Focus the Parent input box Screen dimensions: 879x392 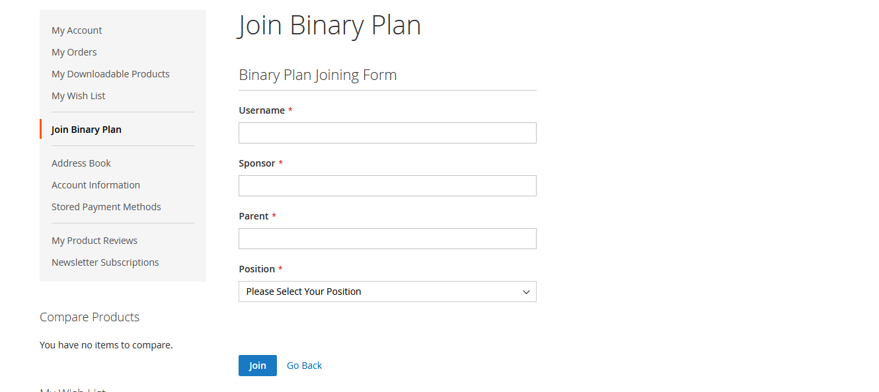[387, 239]
